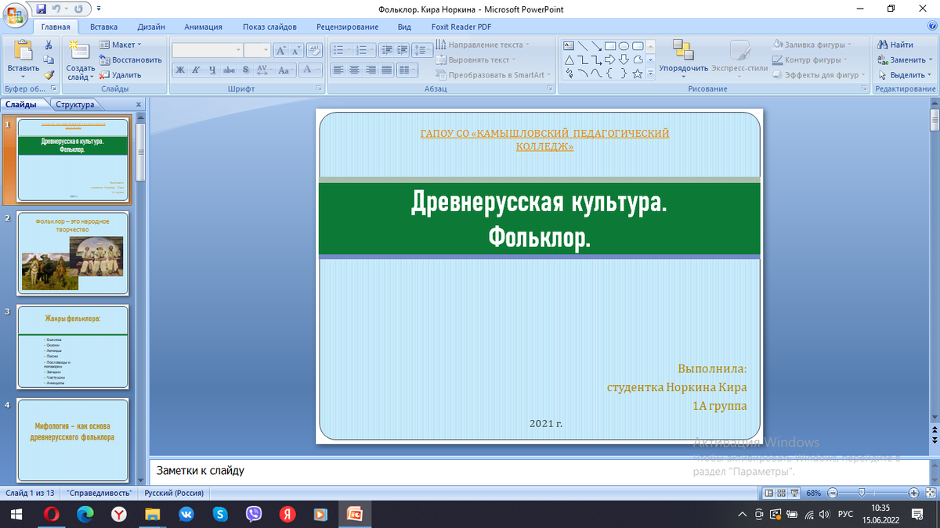This screenshot has height=528, width=940.
Task: Customize Quick Access toolbar dropdown arrow
Action: click(99, 9)
